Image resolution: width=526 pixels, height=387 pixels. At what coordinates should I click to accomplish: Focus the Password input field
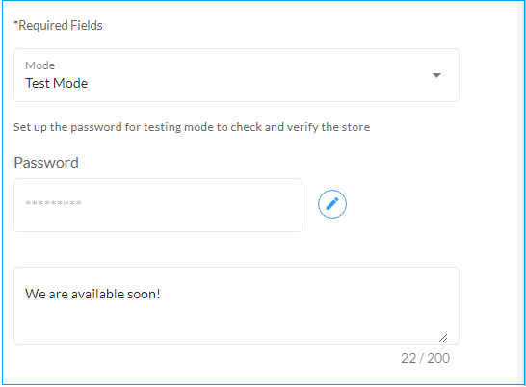pyautogui.click(x=158, y=205)
